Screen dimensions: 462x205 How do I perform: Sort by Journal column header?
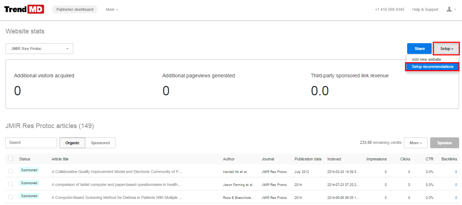(268, 159)
